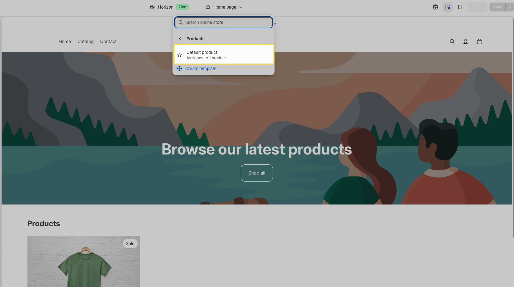Star the Default product template
Screen dimensions: 514x287
tap(180, 54)
